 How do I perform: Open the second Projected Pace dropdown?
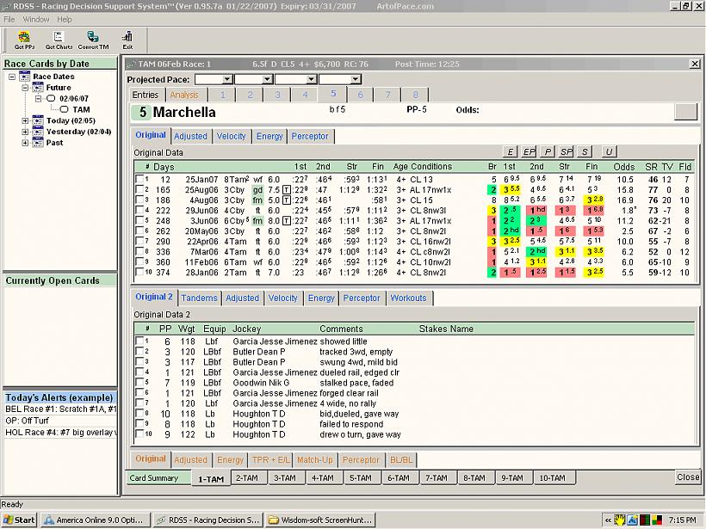point(267,80)
